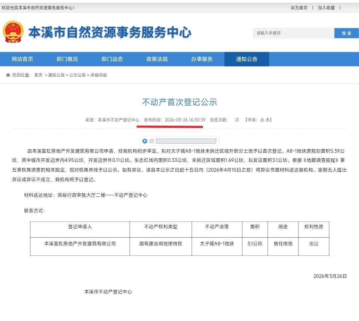Click 首页 in the breadcrumb trail

tap(38, 75)
